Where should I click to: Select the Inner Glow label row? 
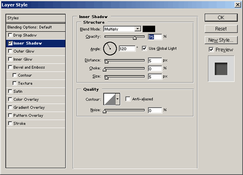coord(36,59)
